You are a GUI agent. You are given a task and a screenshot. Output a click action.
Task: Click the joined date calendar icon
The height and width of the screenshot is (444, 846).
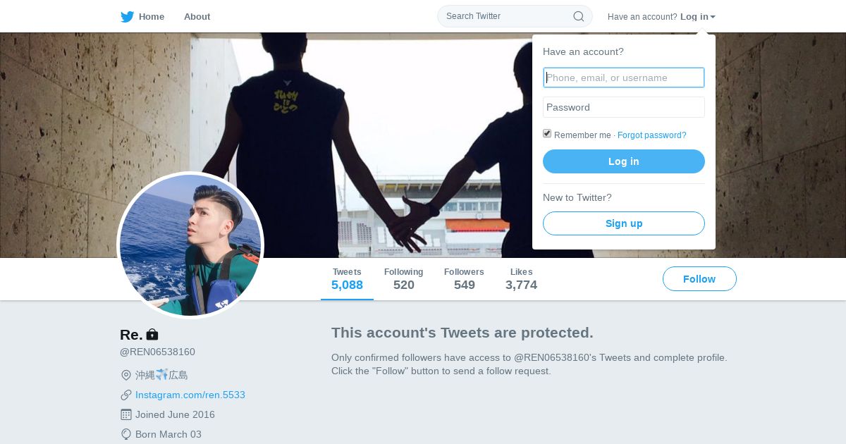coord(126,414)
